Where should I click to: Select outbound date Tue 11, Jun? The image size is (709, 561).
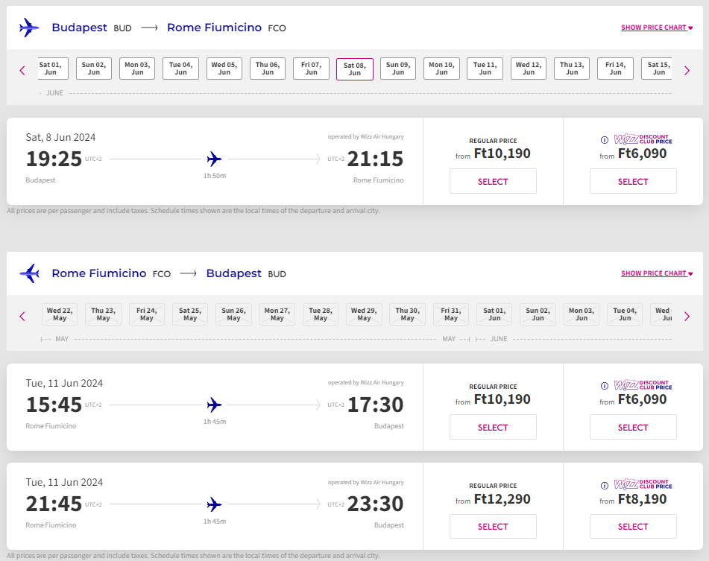pyautogui.click(x=485, y=69)
